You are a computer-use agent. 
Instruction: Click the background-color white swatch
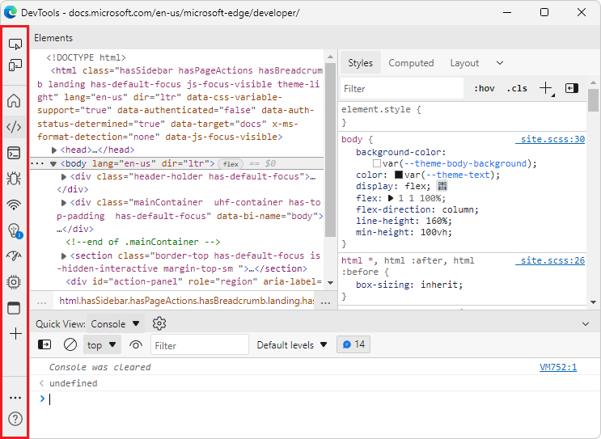pyautogui.click(x=377, y=163)
